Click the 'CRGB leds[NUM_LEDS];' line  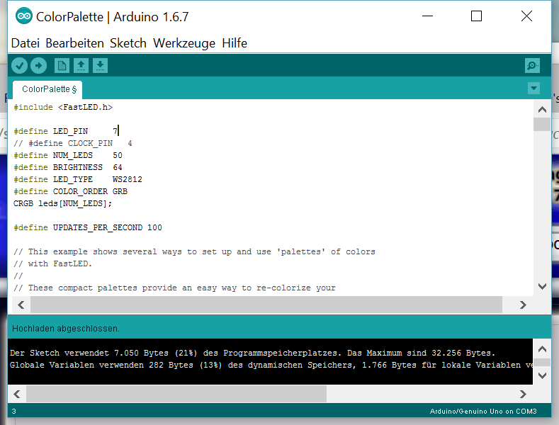tap(62, 203)
